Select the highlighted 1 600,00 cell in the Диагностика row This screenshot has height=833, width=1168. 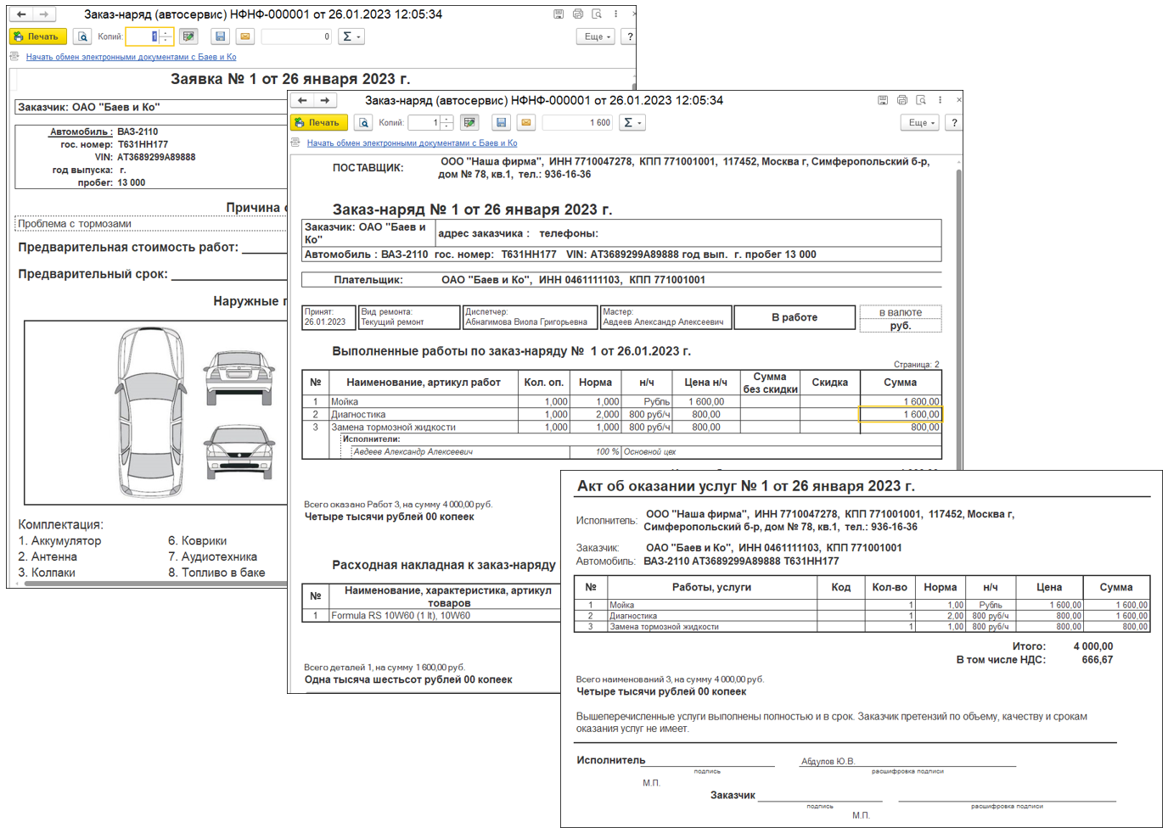point(901,415)
